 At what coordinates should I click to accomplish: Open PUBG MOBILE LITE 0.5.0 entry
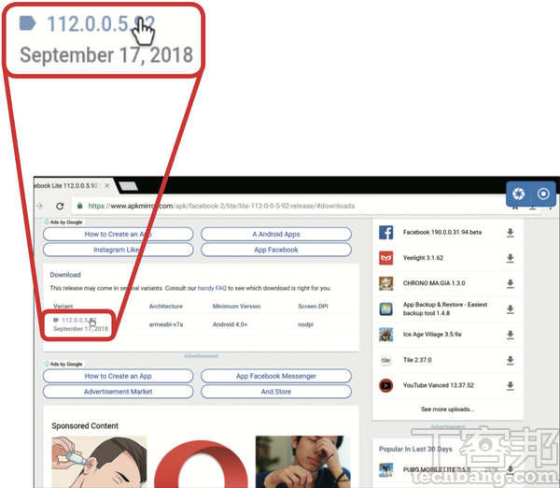[x=437, y=469]
